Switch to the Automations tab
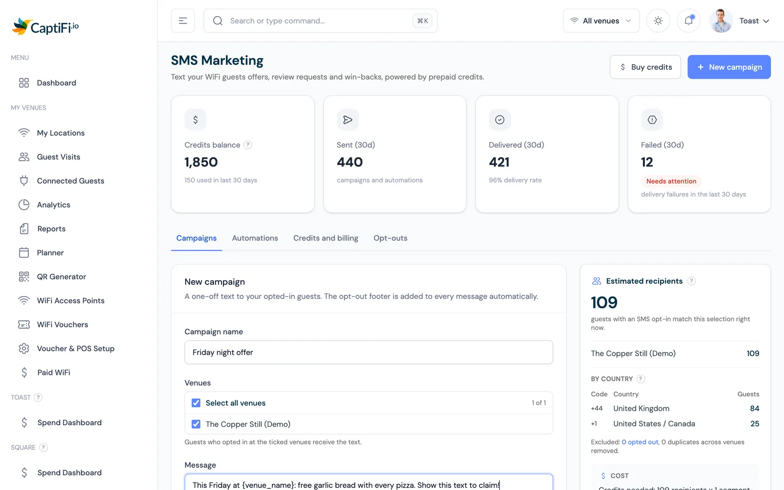The height and width of the screenshot is (490, 784). pyautogui.click(x=255, y=238)
